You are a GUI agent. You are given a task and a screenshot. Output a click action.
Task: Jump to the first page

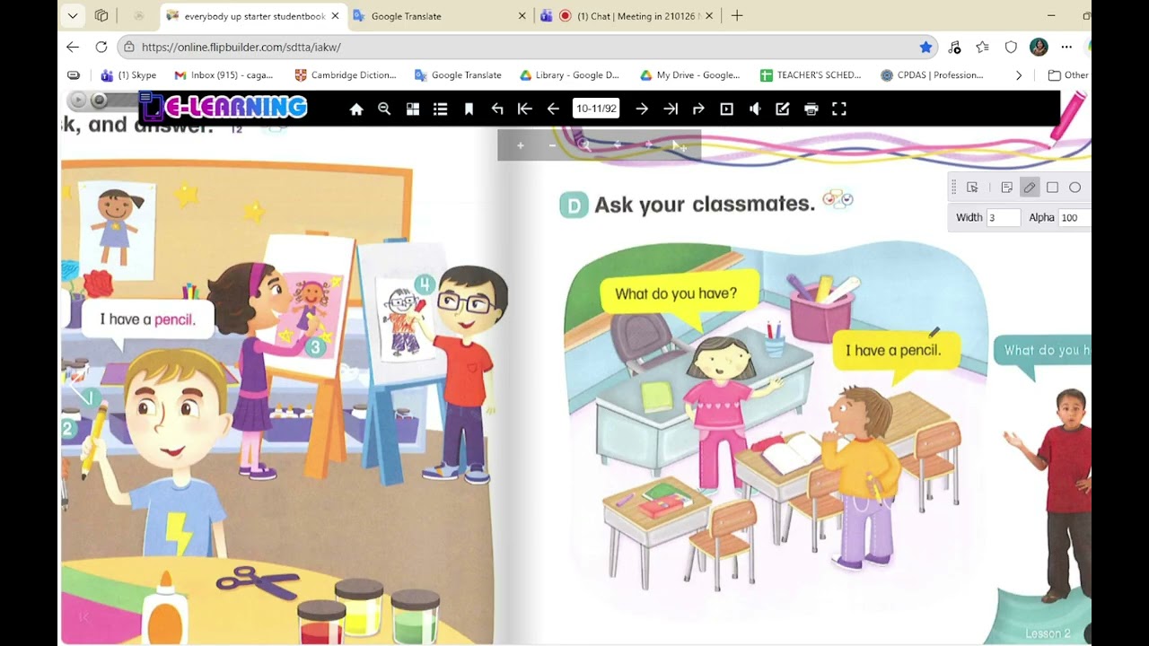pos(525,109)
